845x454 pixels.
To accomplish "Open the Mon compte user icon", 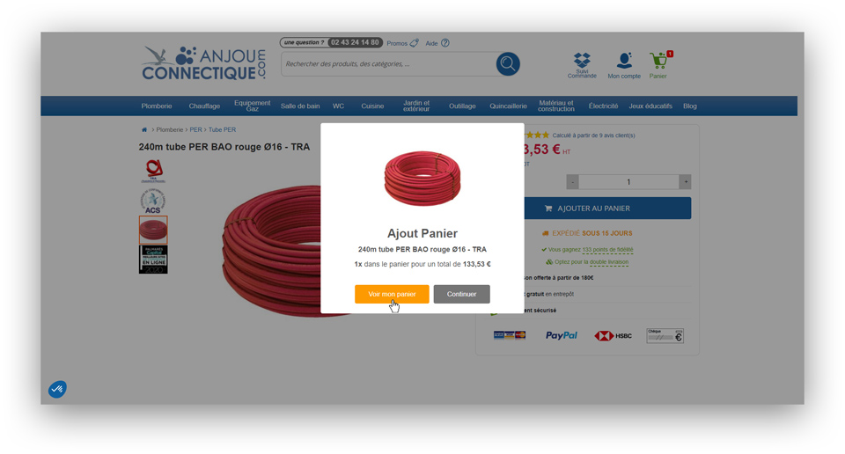I will [624, 61].
